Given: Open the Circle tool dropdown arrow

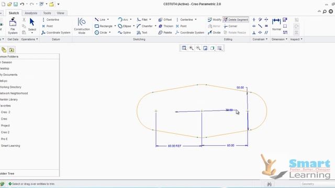Looking at the screenshot, I should (x=110, y=32).
